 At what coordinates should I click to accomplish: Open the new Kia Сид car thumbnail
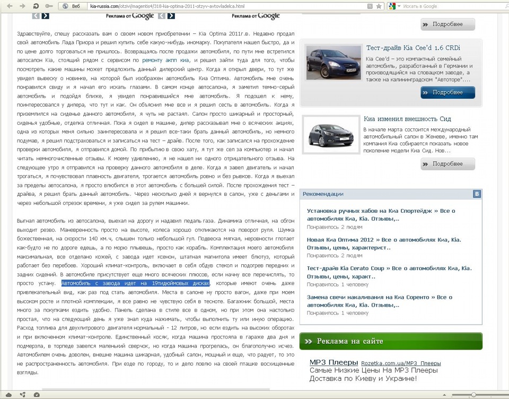(x=331, y=134)
